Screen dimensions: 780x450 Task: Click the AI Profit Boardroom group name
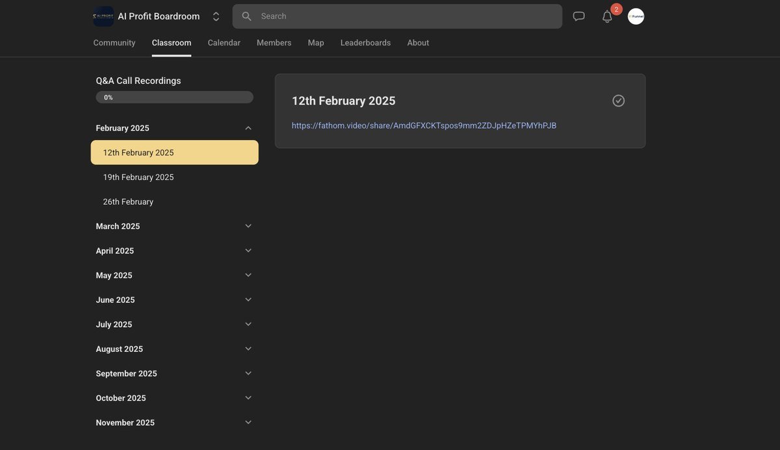pyautogui.click(x=159, y=16)
